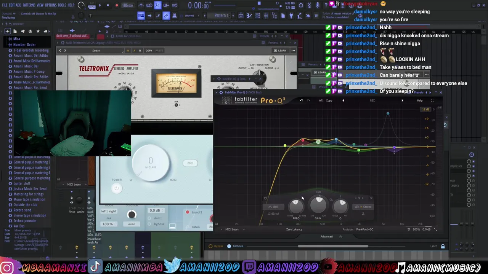
Task: Select 'Reverb send' mixer preset
Action: point(22,210)
